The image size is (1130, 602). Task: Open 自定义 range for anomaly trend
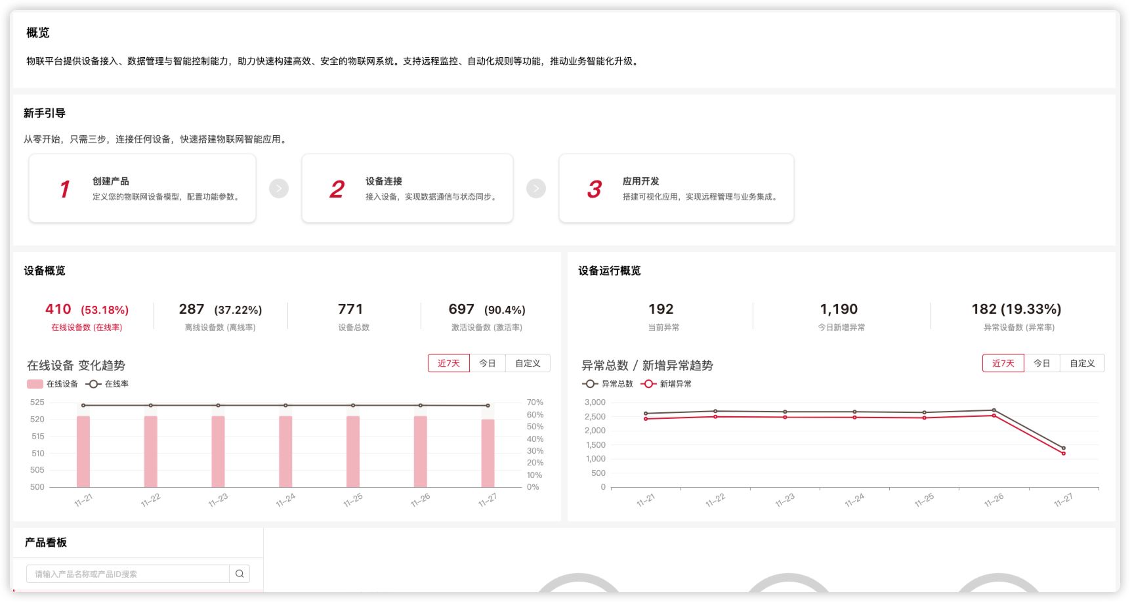1082,364
